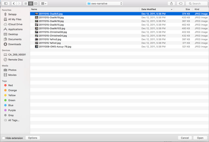
Task: Switch to column view
Action: click(x=36, y=4)
